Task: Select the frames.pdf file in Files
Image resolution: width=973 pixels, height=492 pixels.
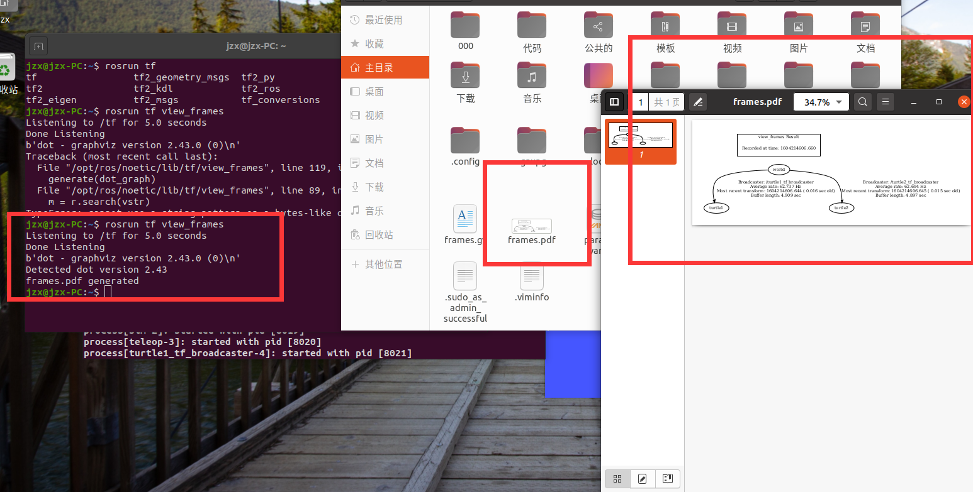Action: click(532, 227)
